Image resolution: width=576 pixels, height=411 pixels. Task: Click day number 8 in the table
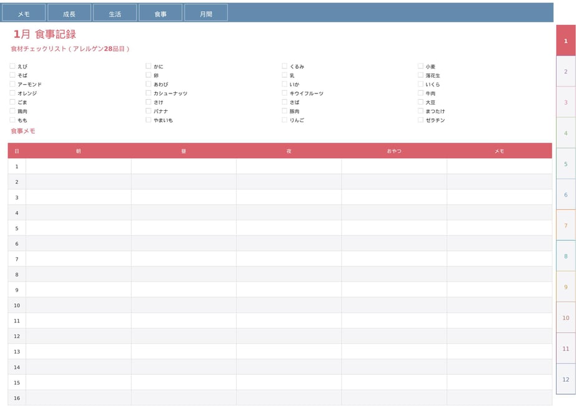tap(17, 275)
